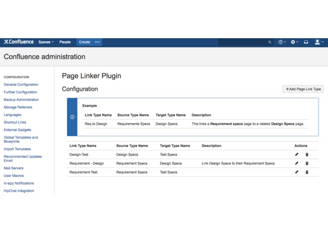The height and width of the screenshot is (233, 328).
Task: Click Add Page Link Type button
Action: 303,89
